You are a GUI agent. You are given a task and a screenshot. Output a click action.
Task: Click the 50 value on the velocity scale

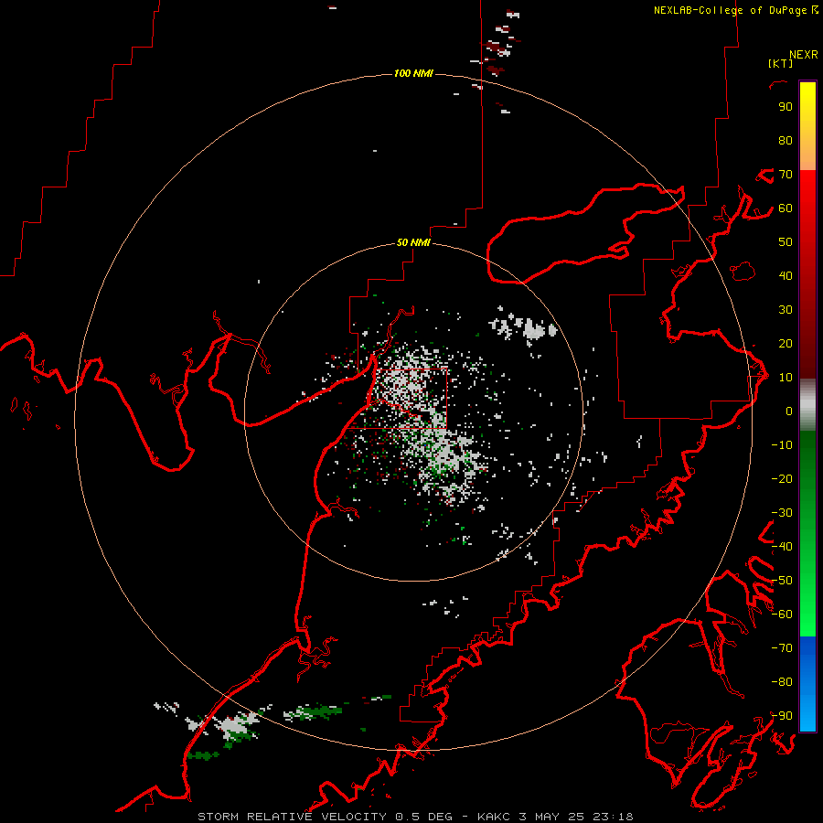(x=786, y=242)
